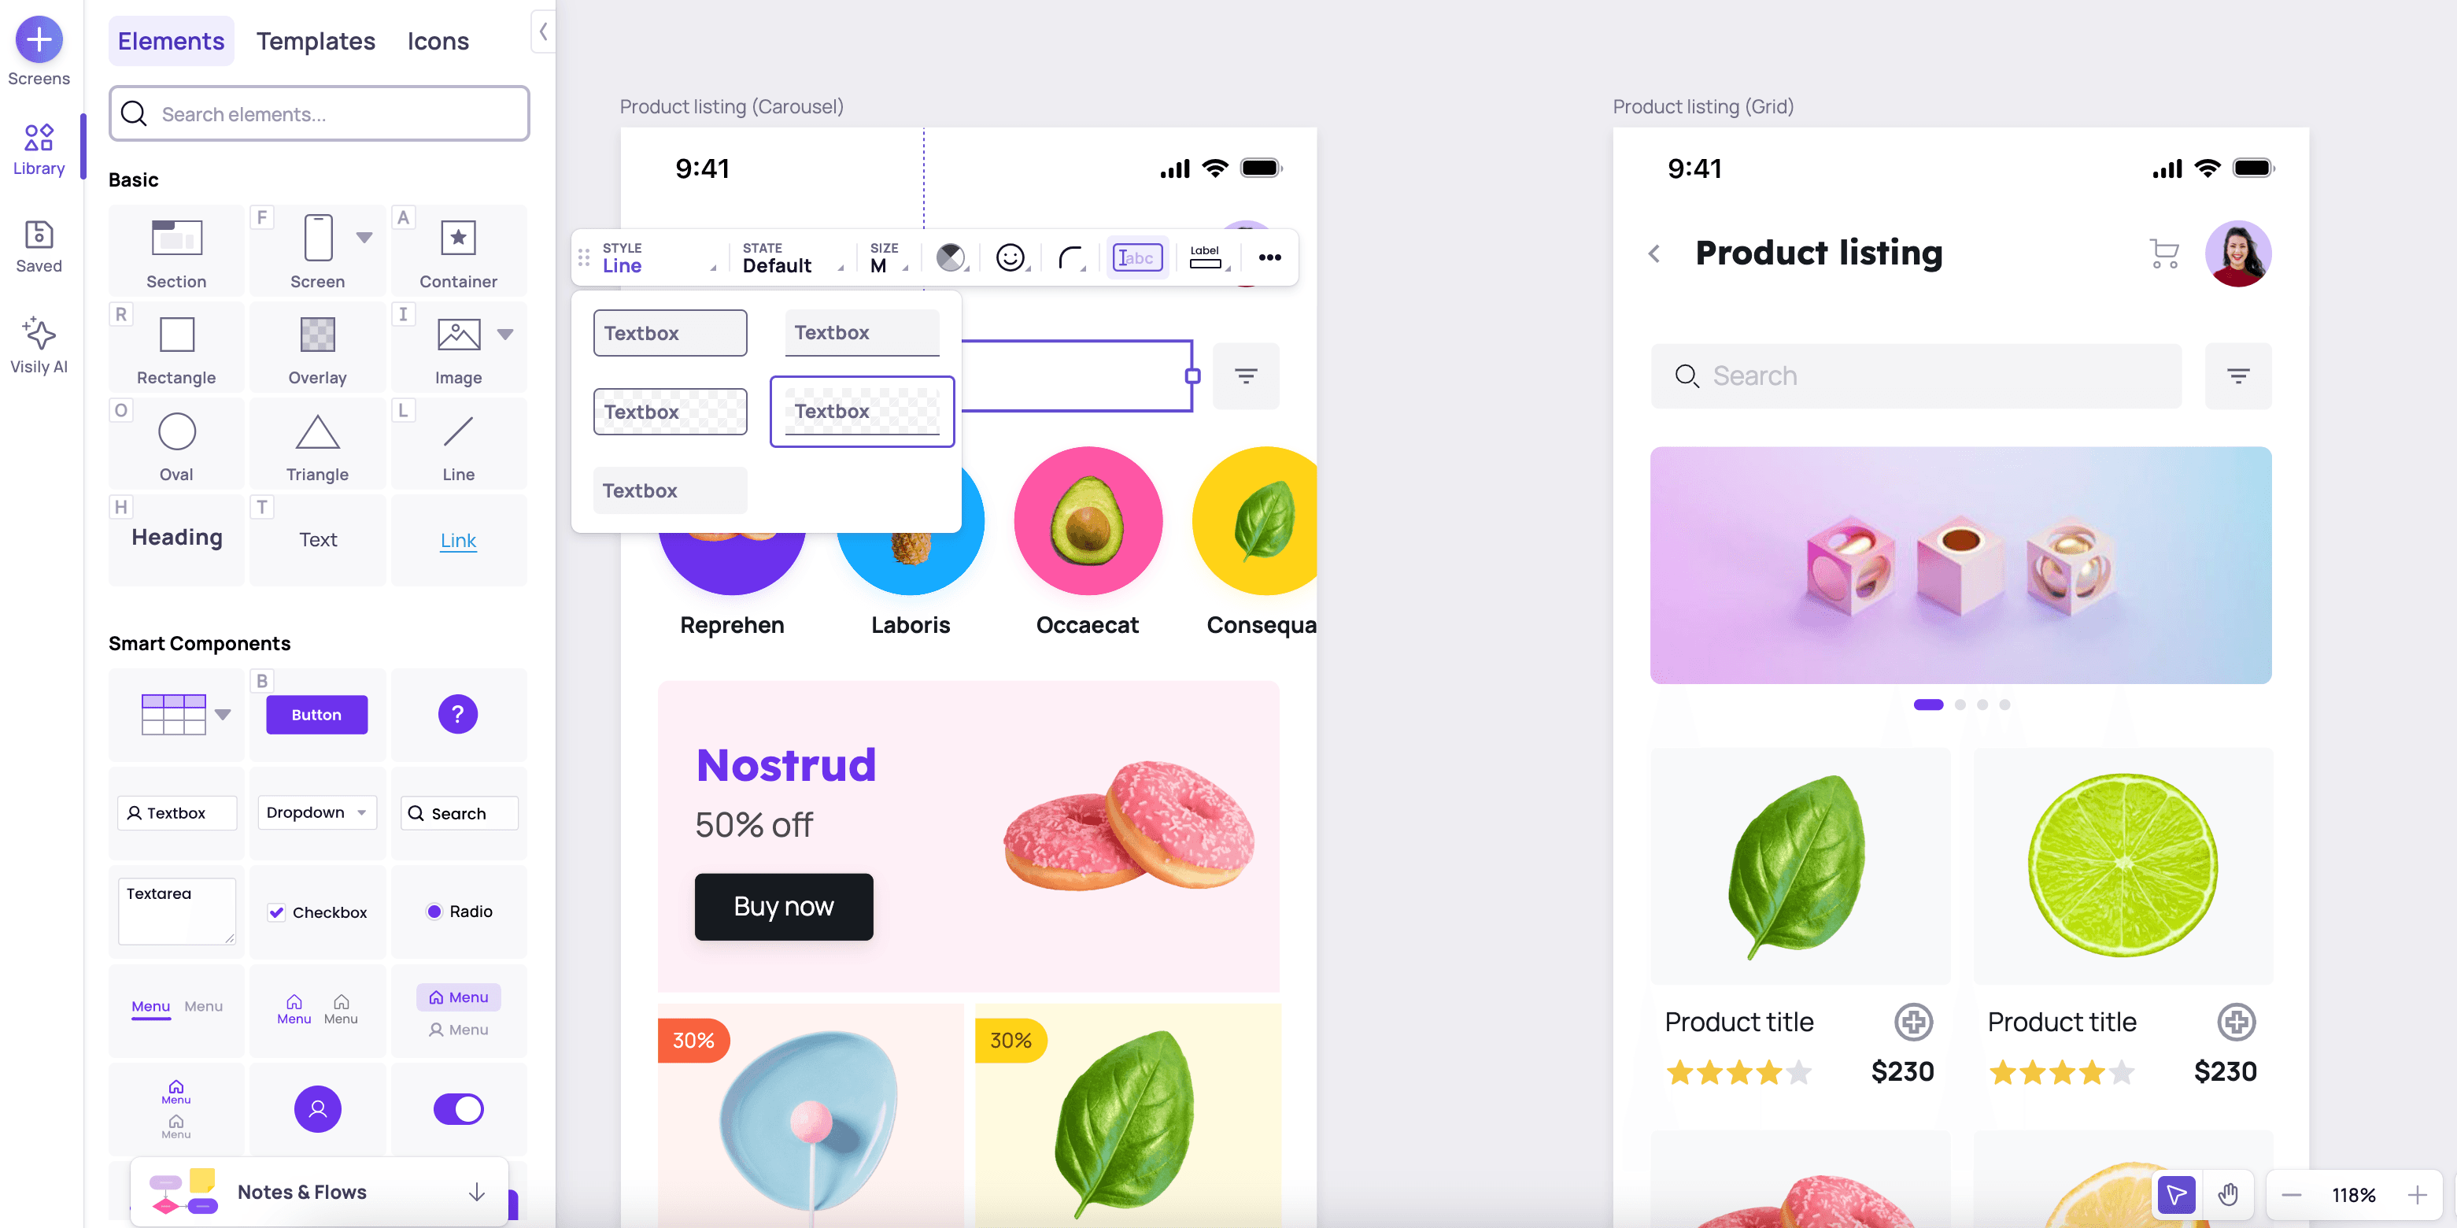Click the more options icon in toolbar

click(x=1269, y=256)
